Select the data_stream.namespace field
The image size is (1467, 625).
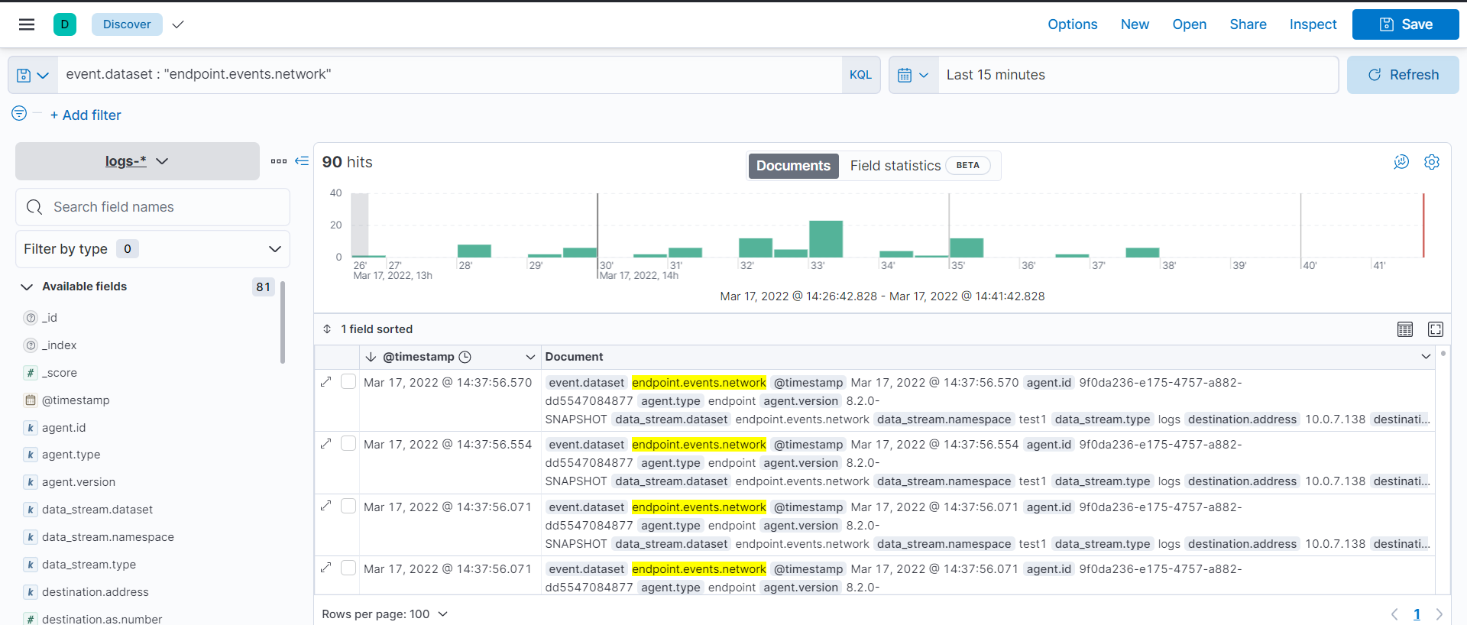108,537
